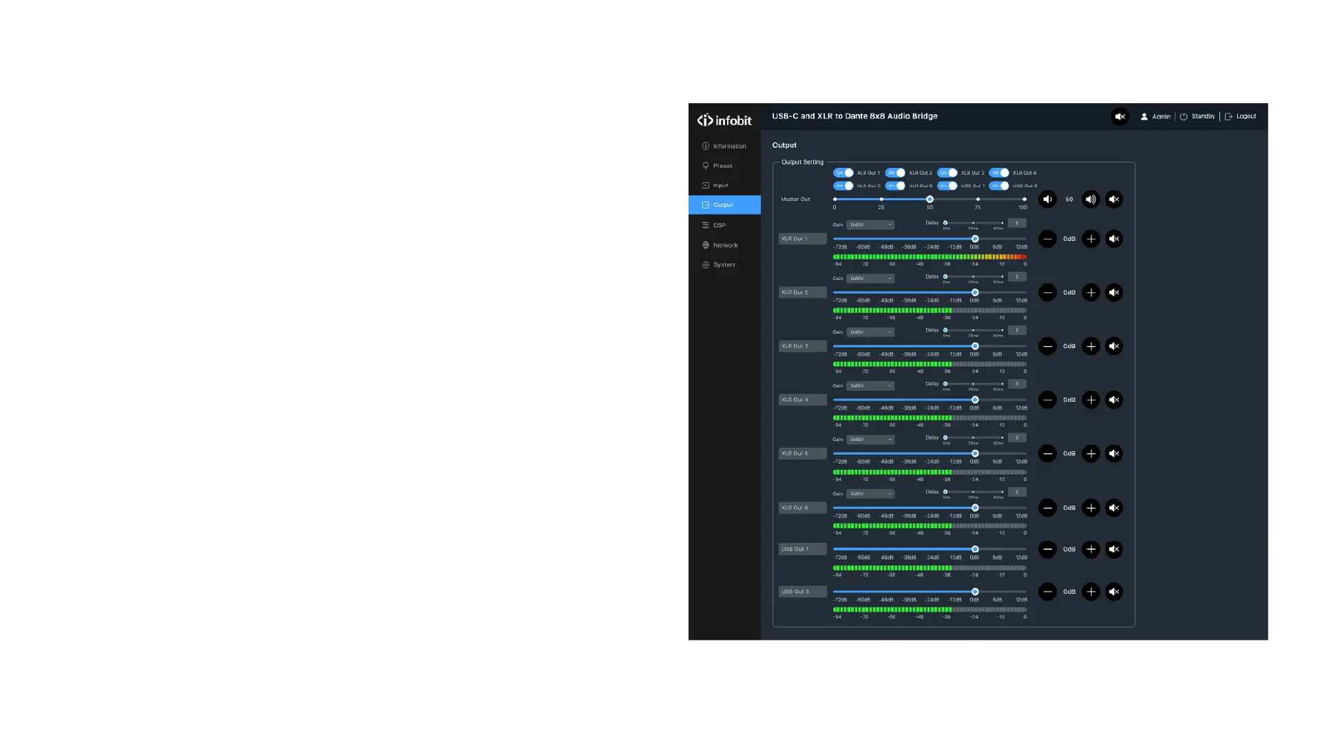The width and height of the screenshot is (1322, 743).
Task: Click the infobit logo
Action: (724, 120)
